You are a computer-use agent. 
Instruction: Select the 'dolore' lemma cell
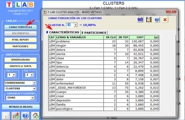[x=80, y=50]
